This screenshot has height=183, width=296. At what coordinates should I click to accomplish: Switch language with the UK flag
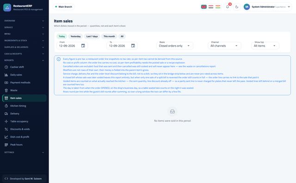pyautogui.click(x=203, y=7)
